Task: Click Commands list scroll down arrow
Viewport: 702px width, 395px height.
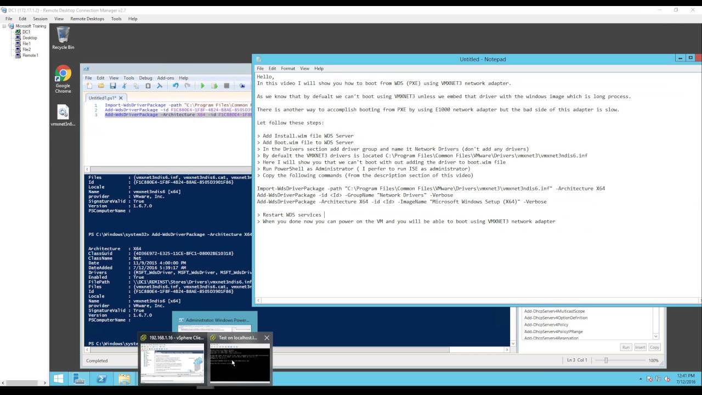Action: tap(656, 336)
